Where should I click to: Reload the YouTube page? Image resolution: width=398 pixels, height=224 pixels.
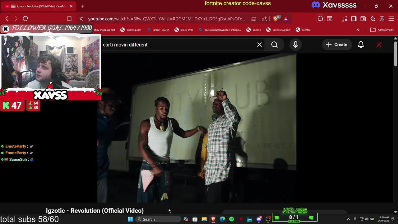point(25,19)
